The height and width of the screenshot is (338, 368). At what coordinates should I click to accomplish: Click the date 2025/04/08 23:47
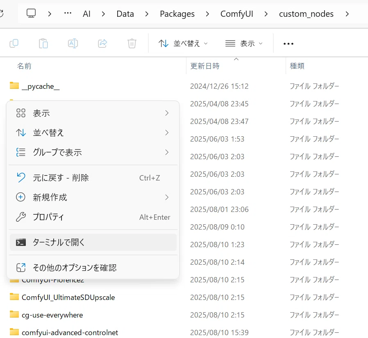point(219,122)
